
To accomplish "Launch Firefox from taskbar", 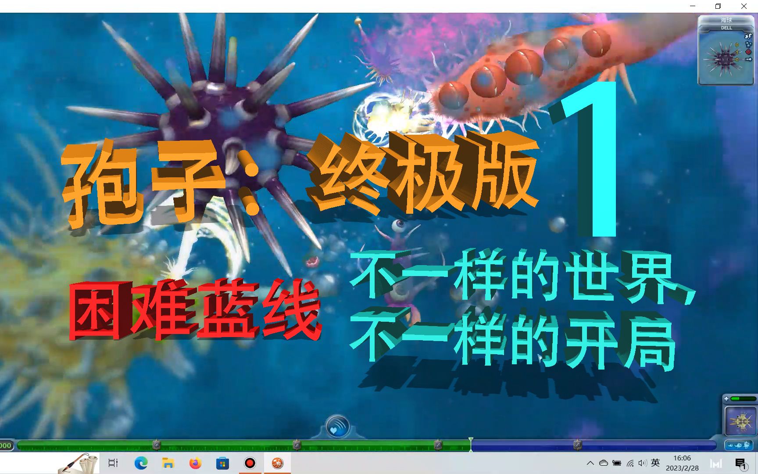I will [x=195, y=463].
